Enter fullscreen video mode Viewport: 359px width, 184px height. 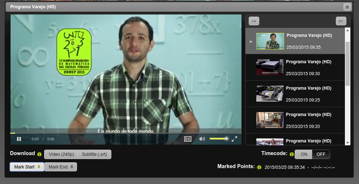point(234,139)
